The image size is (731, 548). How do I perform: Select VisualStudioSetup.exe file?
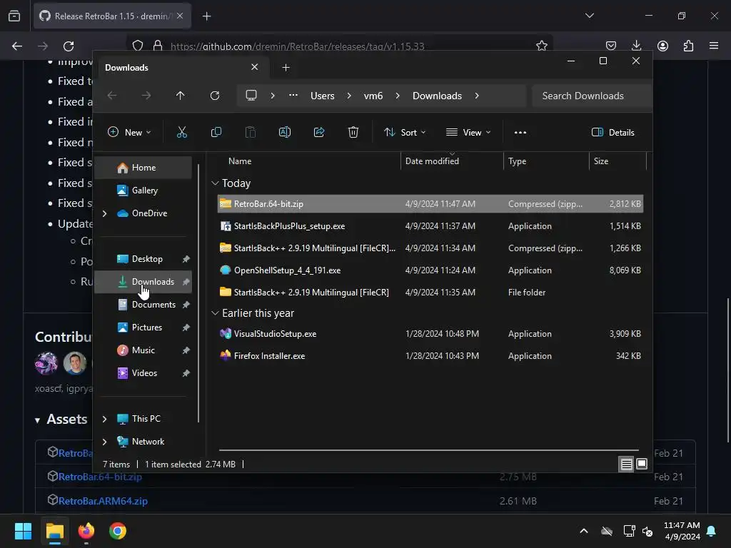[430, 334]
